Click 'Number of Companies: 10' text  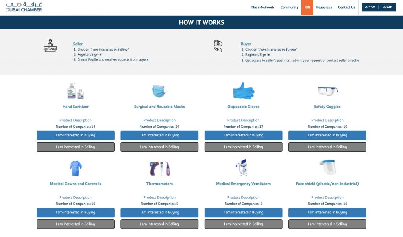(x=327, y=127)
